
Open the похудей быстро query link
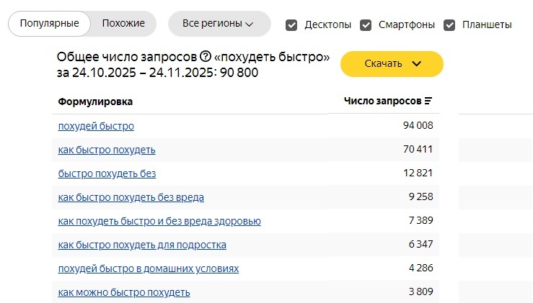coord(96,126)
